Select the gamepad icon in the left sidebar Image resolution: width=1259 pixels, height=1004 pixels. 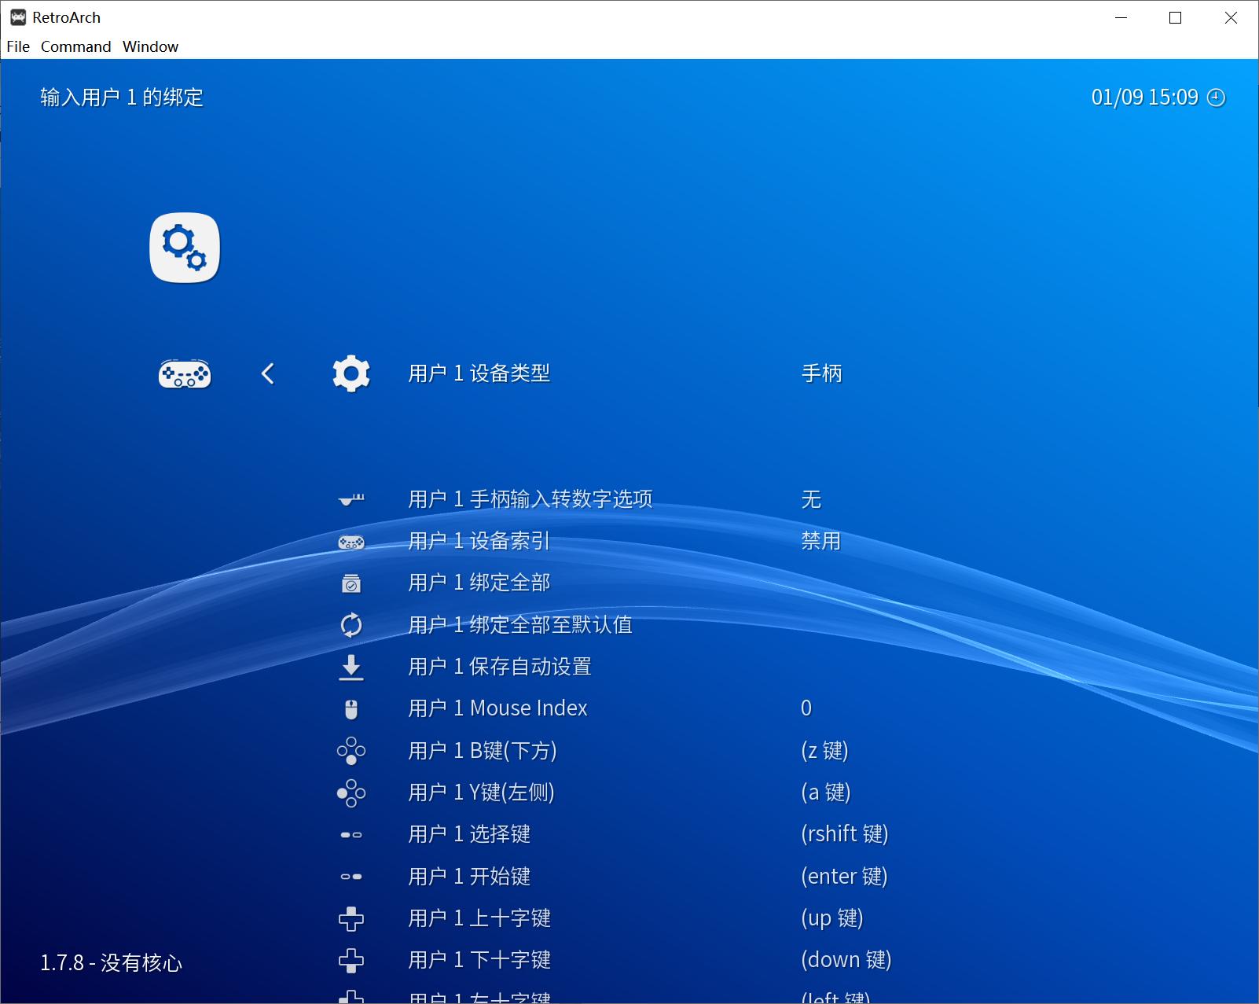coord(185,374)
